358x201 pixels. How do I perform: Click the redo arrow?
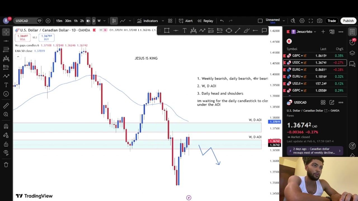click(231, 21)
